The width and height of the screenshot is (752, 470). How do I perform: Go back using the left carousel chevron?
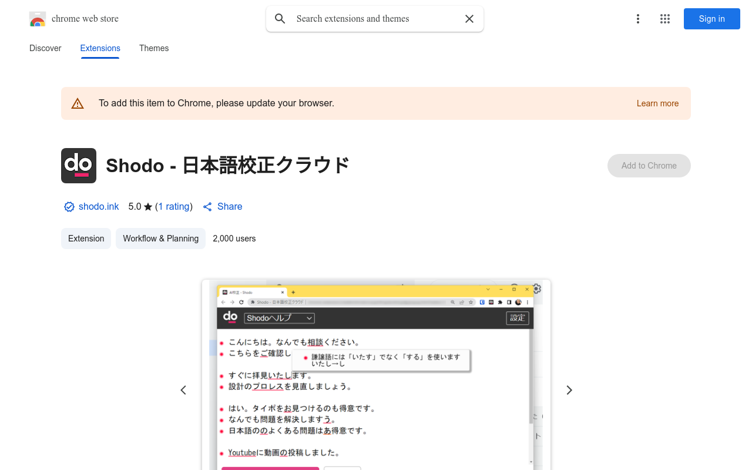[183, 390]
